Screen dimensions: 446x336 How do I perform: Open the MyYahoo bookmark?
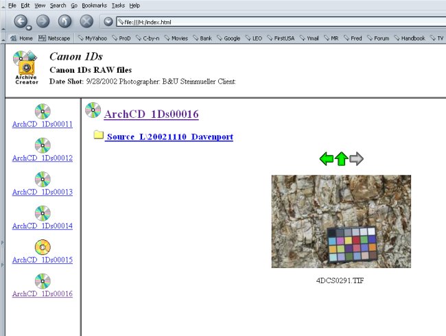click(93, 38)
